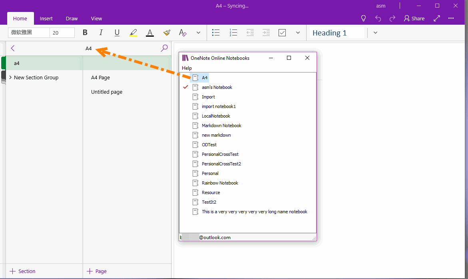Switch to the Insert tab

[46, 18]
